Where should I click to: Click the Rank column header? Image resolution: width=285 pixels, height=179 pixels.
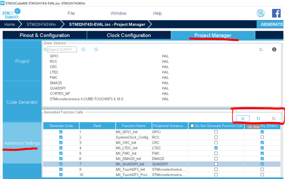(x=97, y=126)
